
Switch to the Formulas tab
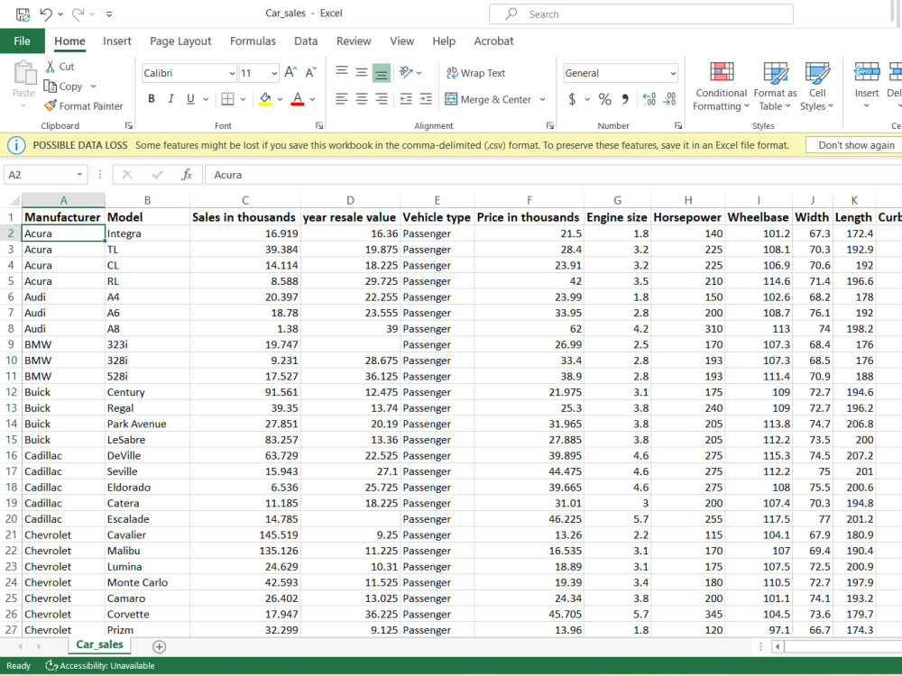pyautogui.click(x=253, y=41)
